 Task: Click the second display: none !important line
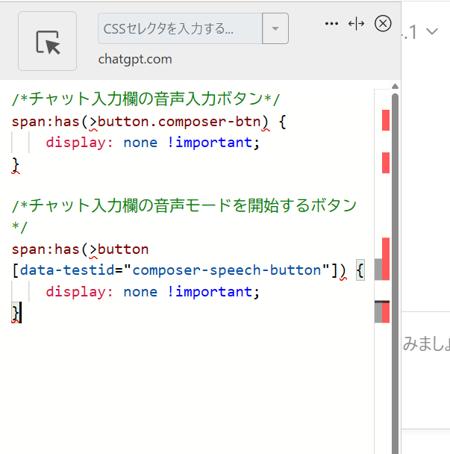152,292
